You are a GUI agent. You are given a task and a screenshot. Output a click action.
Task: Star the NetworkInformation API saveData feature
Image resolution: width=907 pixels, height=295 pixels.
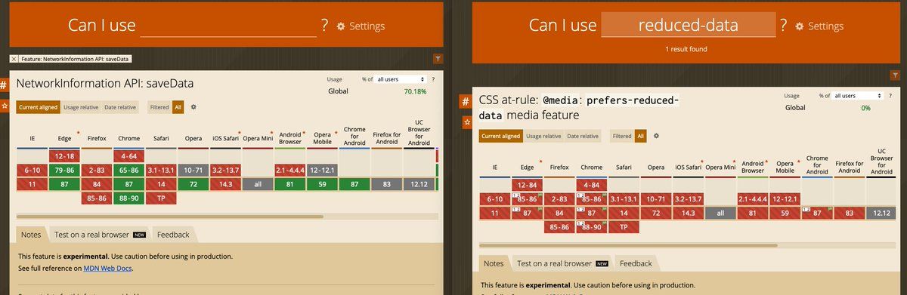[x=3, y=105]
